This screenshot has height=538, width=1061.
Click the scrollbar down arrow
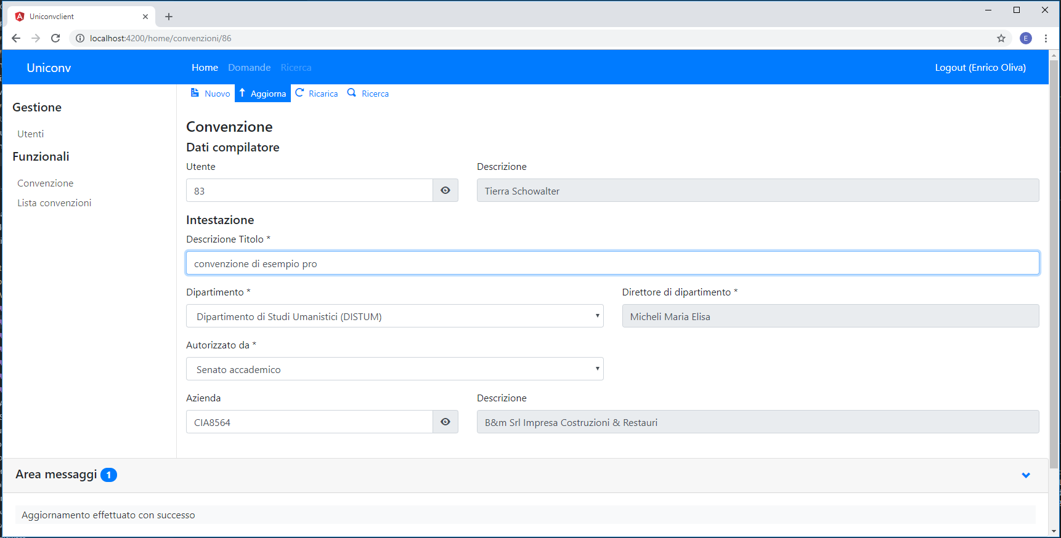coord(1054,531)
